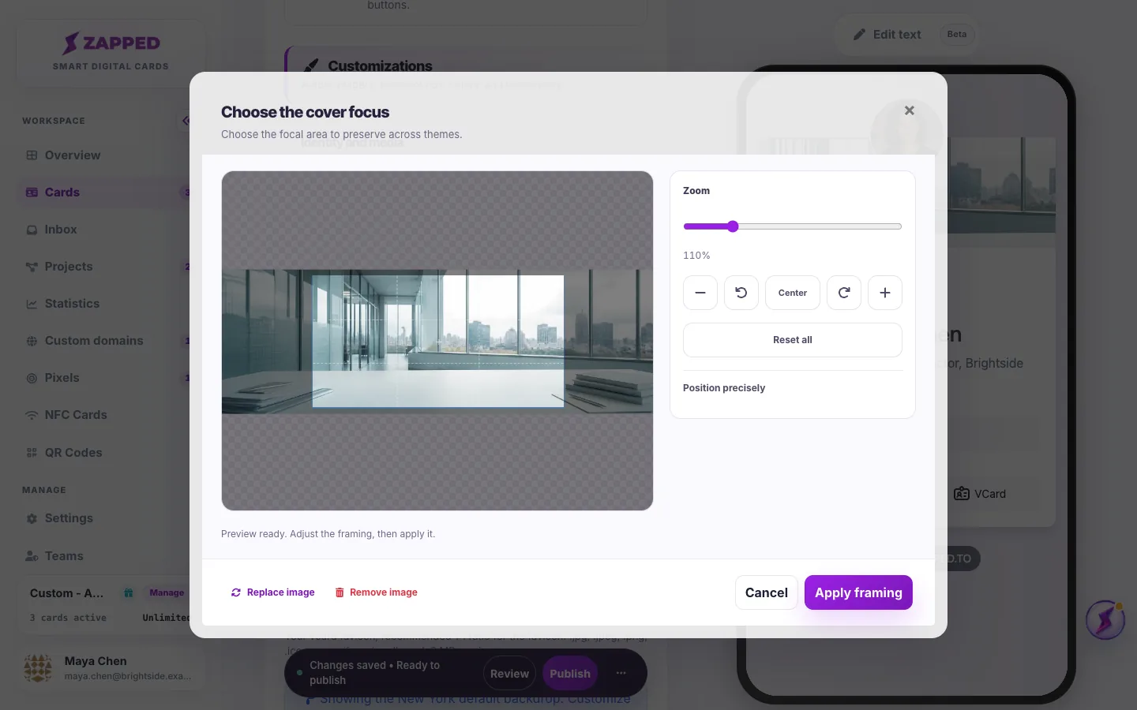
Task: Click Edit text button
Action: (x=888, y=35)
